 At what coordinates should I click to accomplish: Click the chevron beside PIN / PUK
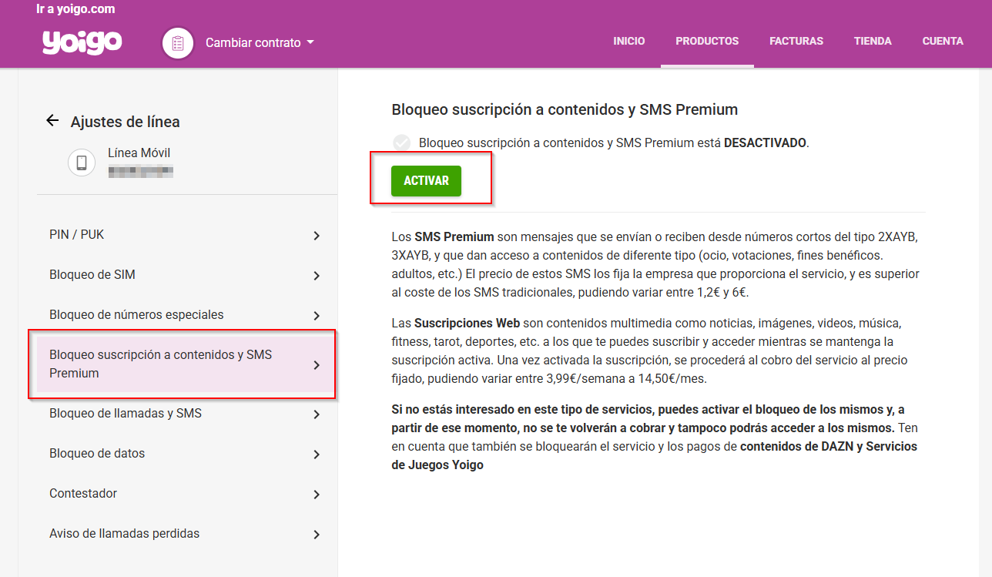coord(316,234)
